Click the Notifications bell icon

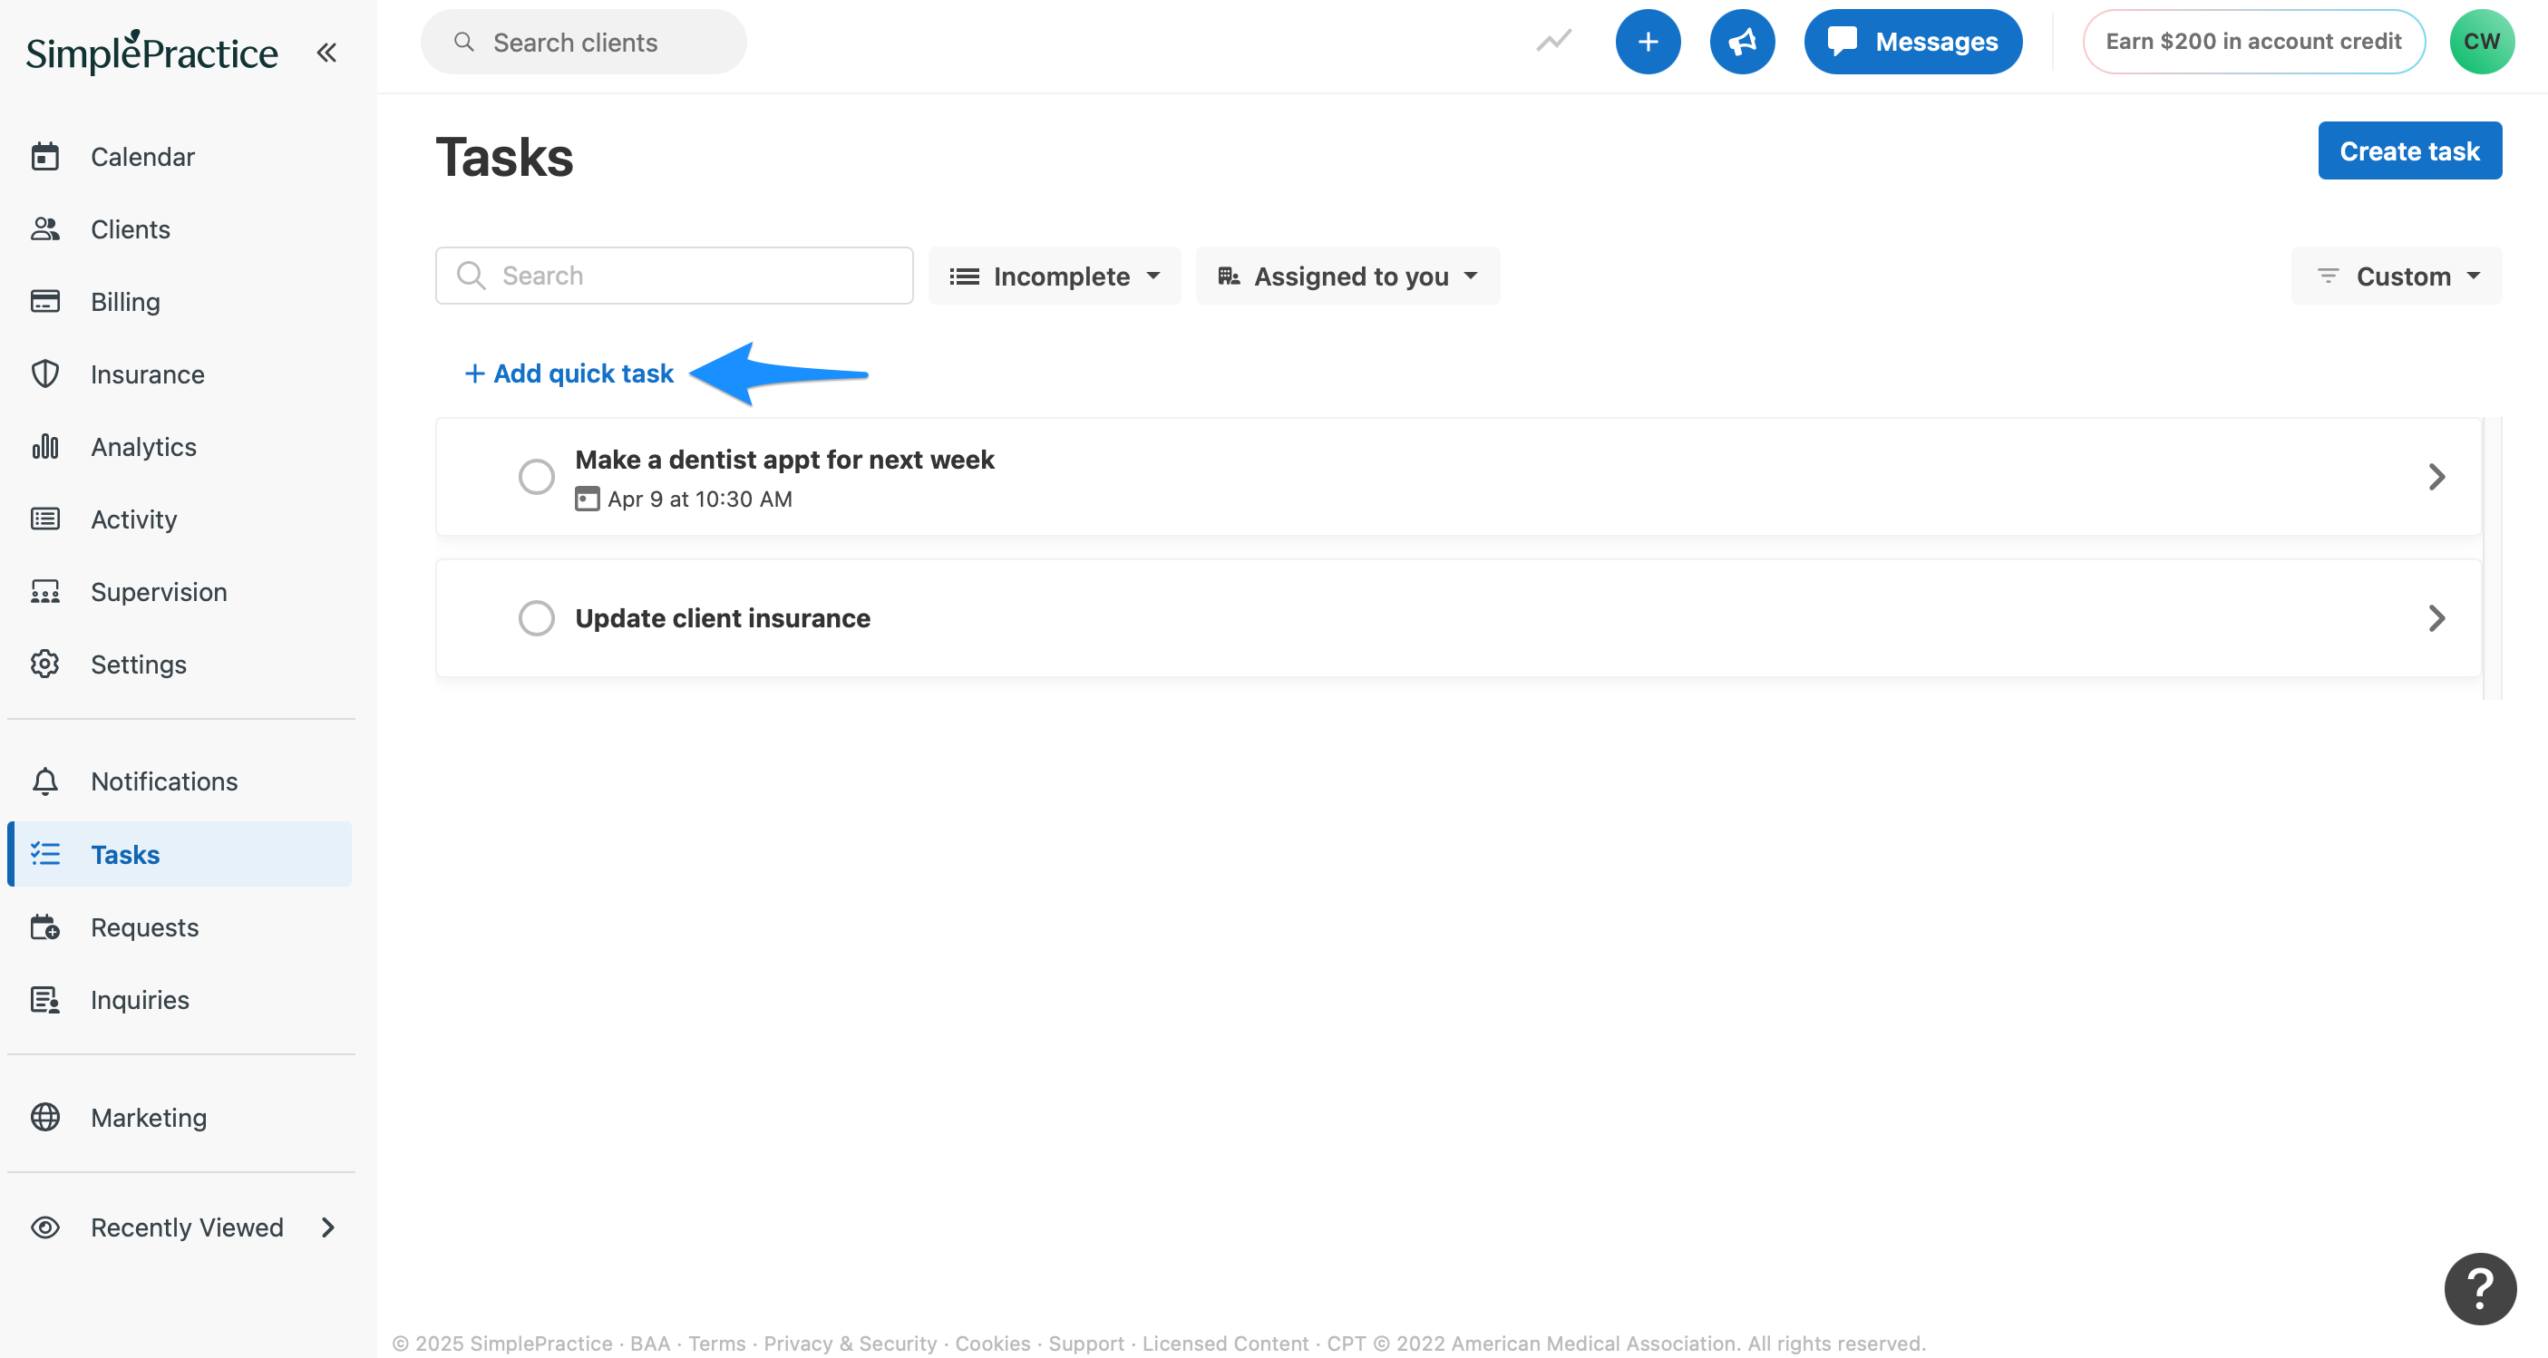pyautogui.click(x=45, y=781)
